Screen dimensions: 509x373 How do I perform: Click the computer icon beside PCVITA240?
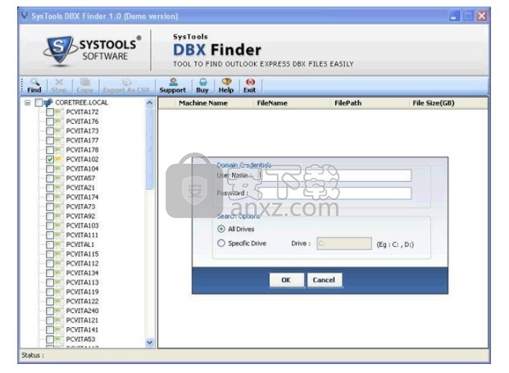[59, 311]
